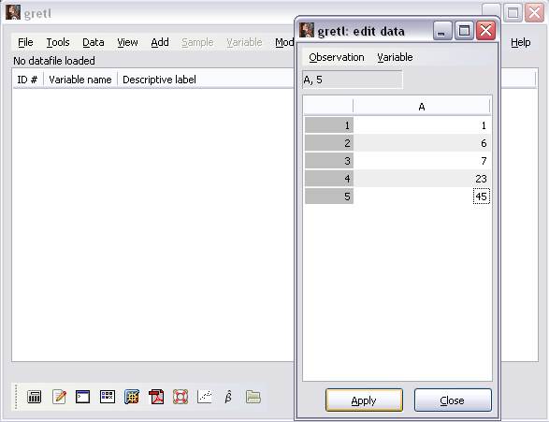Screen dimensions: 549x422
Task: Click row header 5
Action: [x=329, y=196]
